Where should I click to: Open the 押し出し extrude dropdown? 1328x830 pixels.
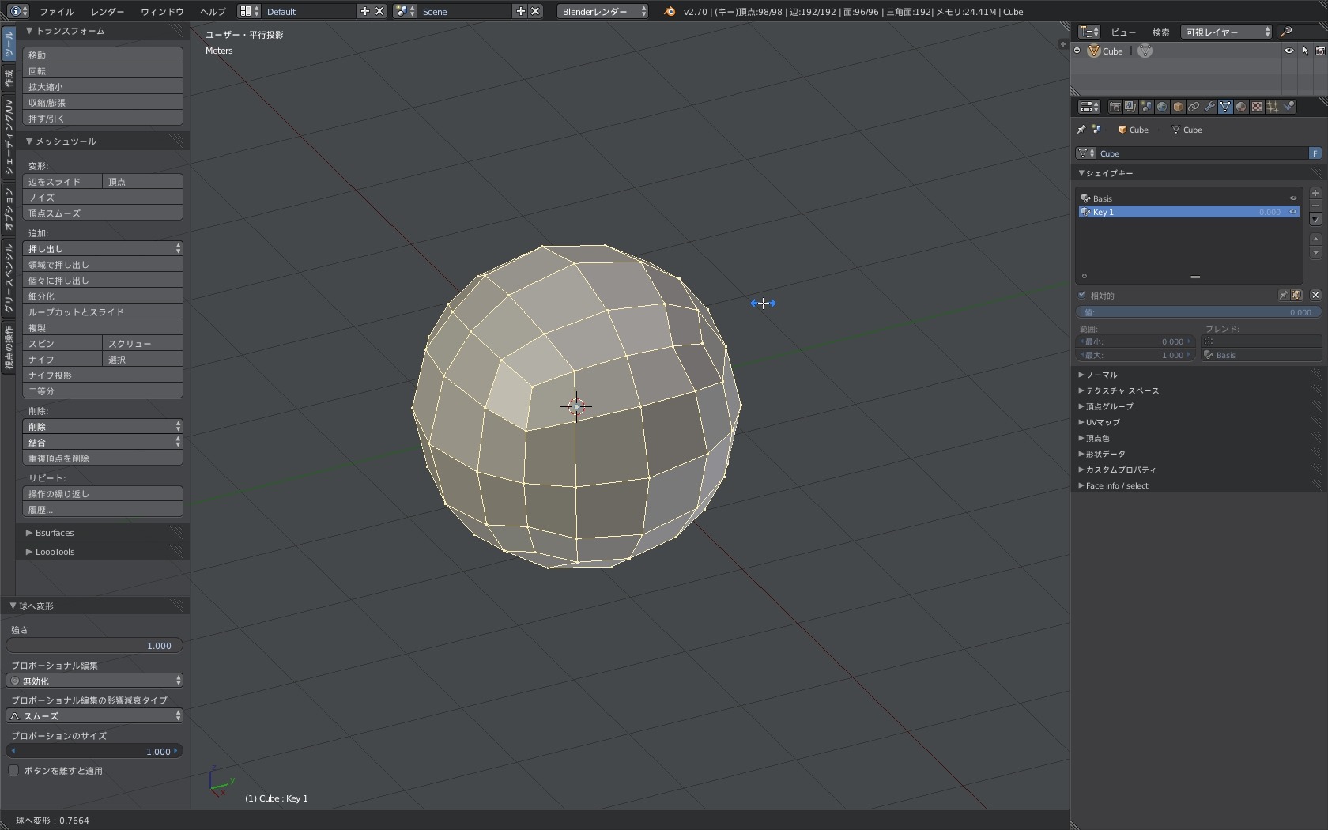(103, 248)
